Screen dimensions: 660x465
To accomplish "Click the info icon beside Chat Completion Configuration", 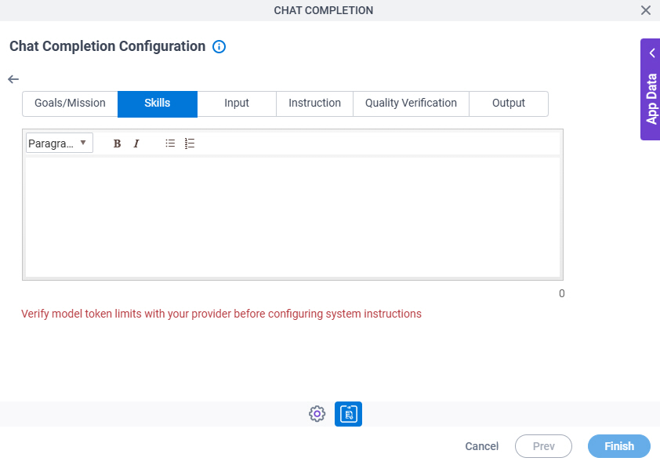I will 219,46.
